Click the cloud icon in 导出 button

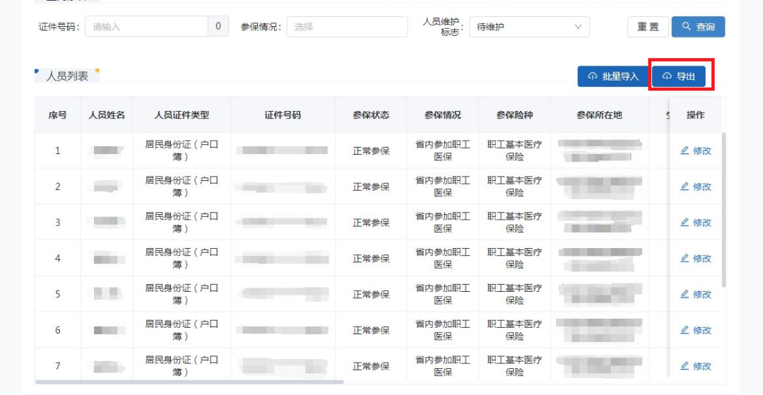point(667,76)
